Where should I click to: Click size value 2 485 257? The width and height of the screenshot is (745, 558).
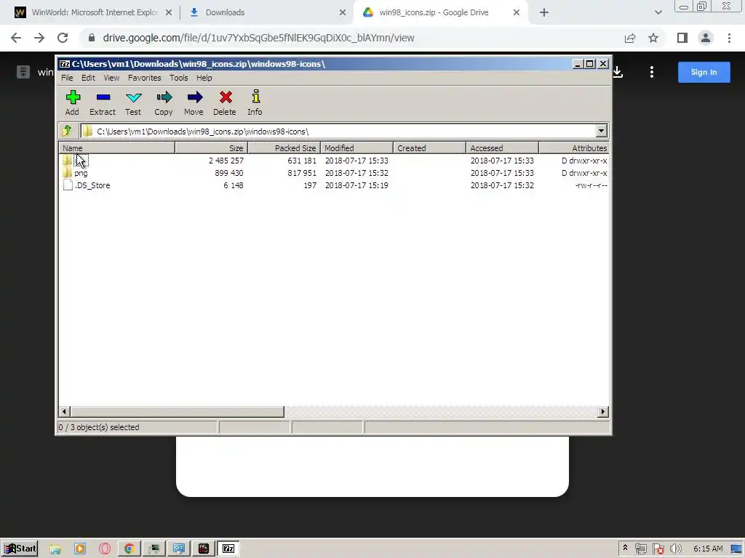coord(226,161)
